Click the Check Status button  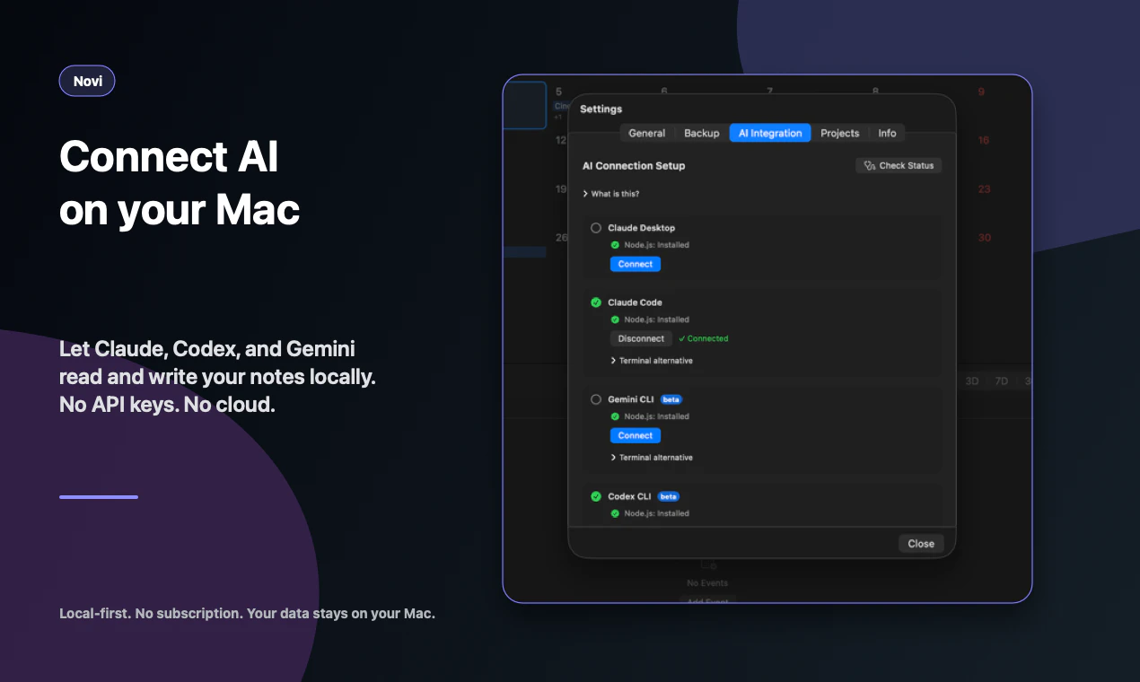(899, 166)
